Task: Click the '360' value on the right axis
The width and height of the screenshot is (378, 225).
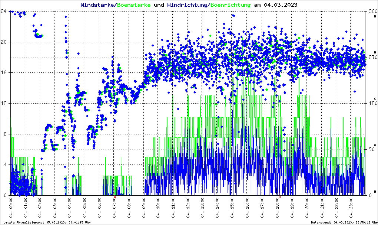Action: (372, 11)
